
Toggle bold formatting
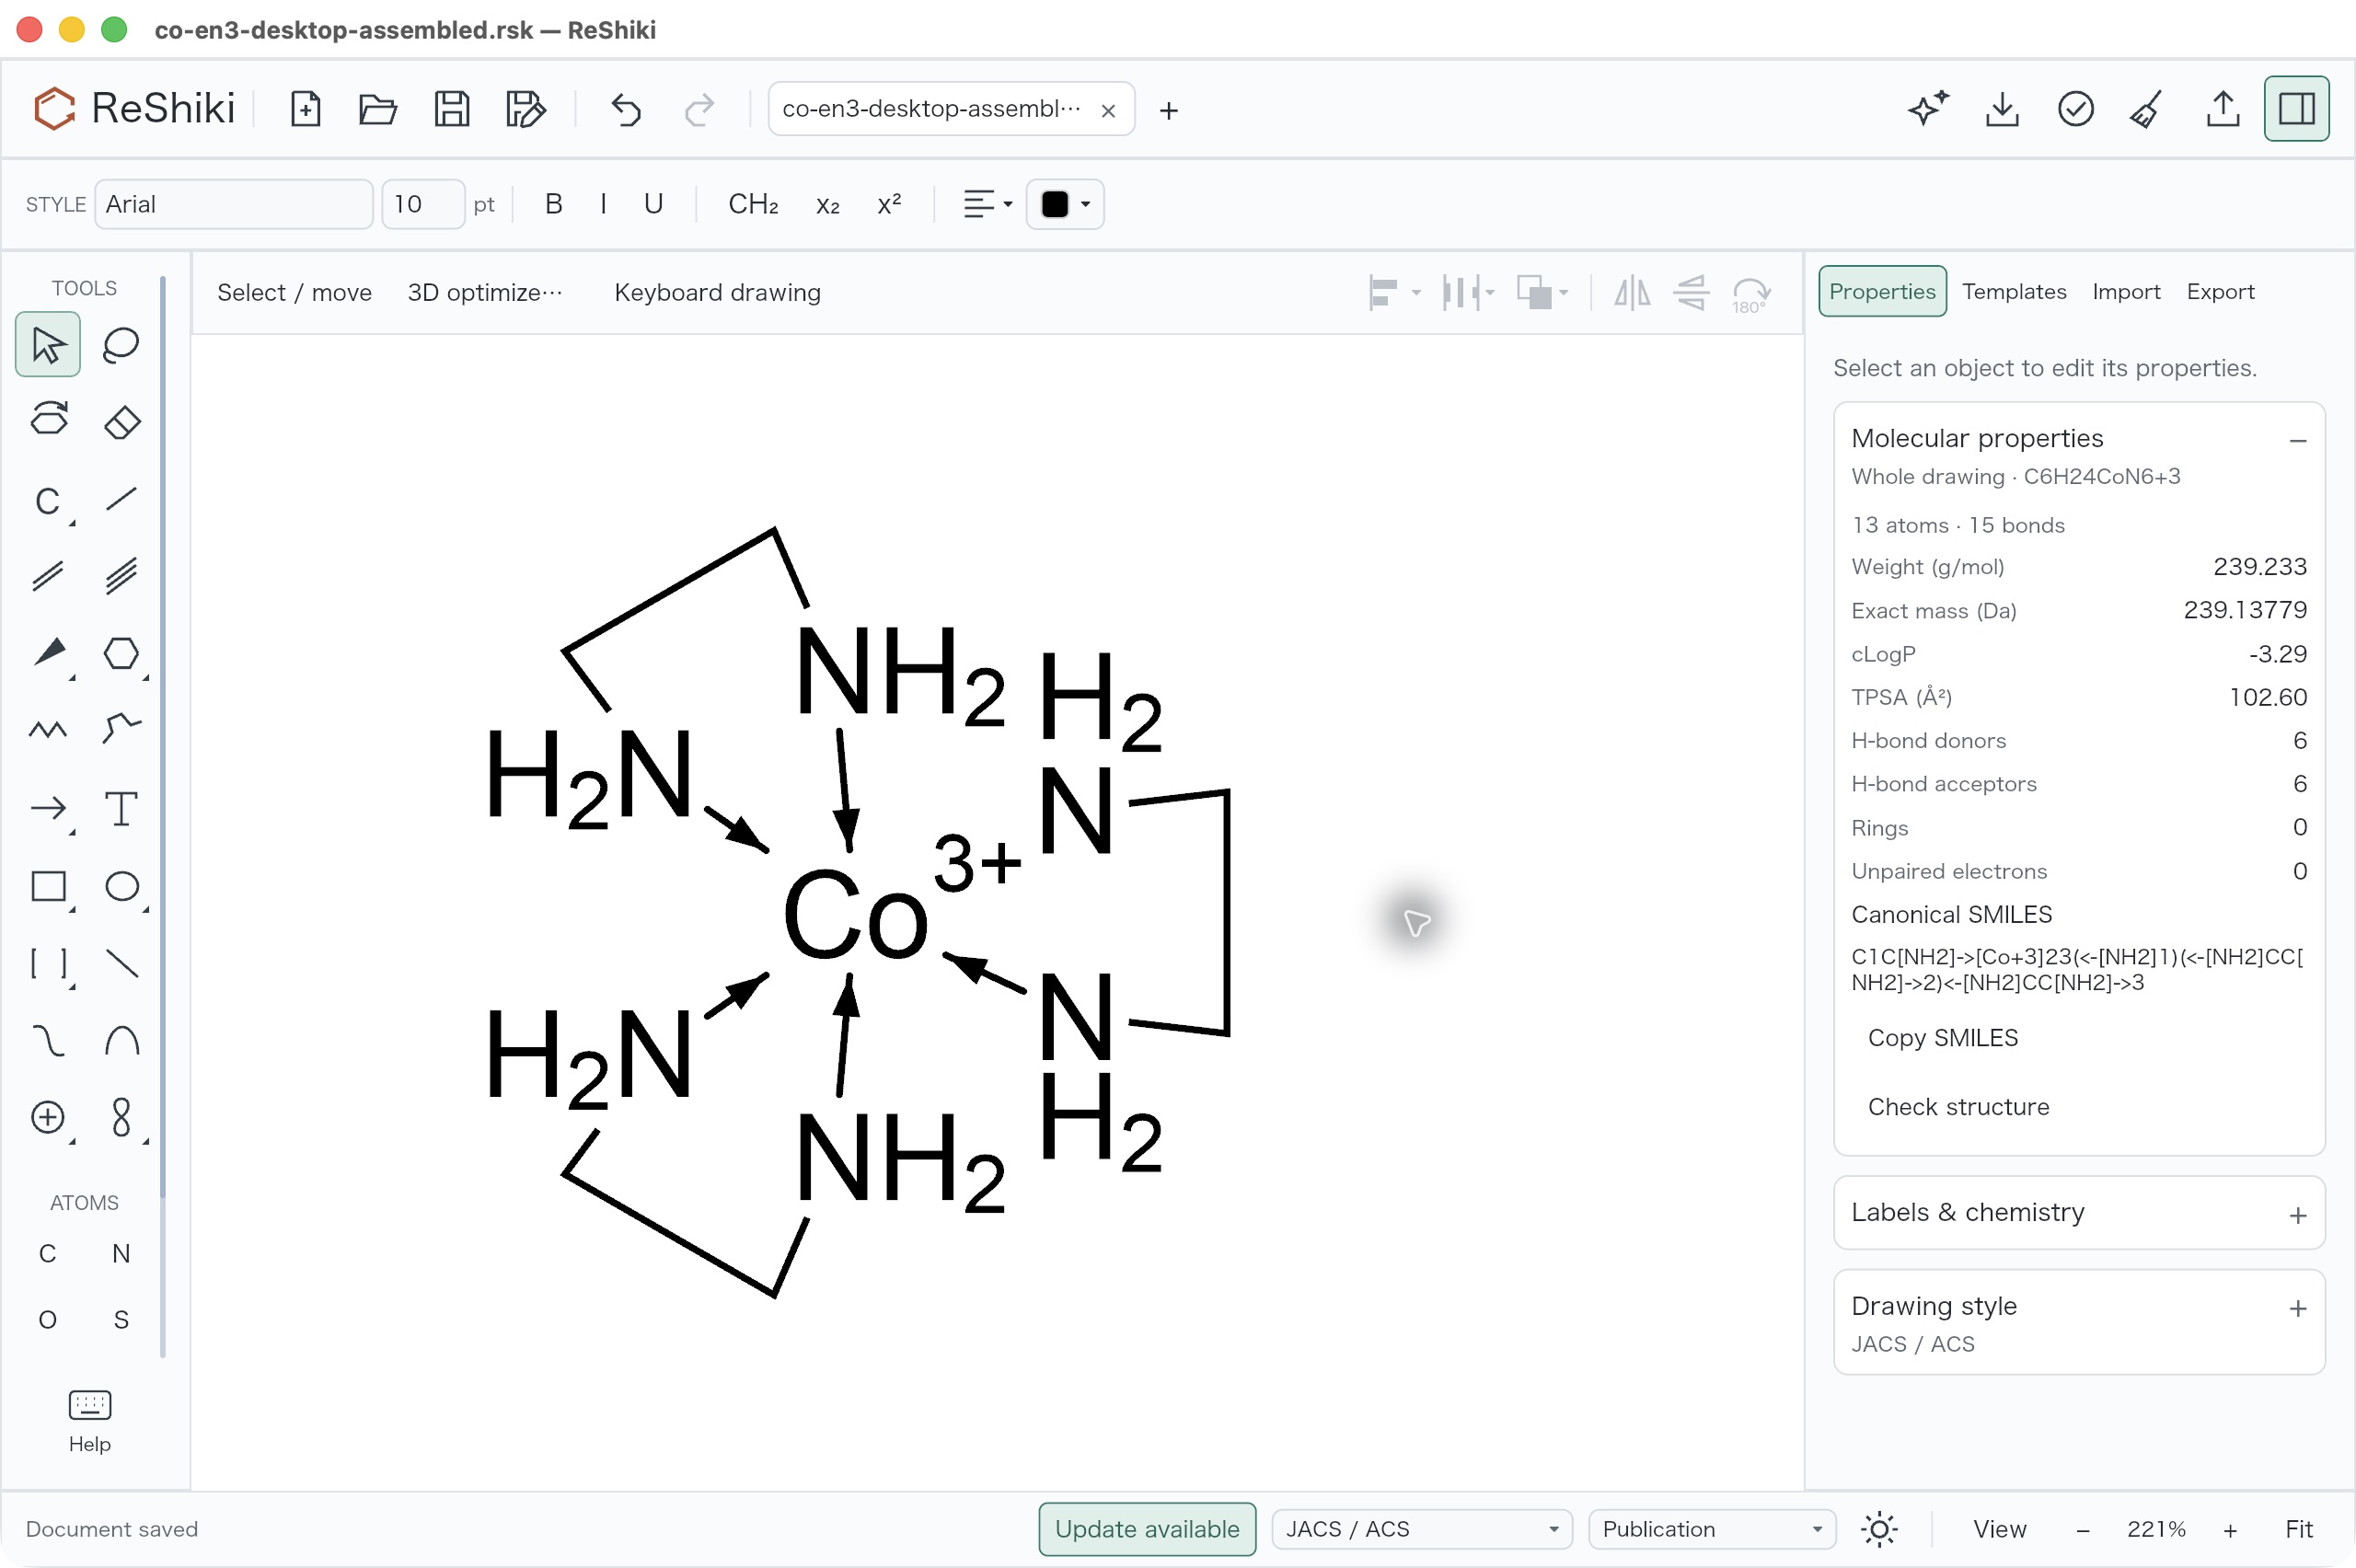(553, 204)
